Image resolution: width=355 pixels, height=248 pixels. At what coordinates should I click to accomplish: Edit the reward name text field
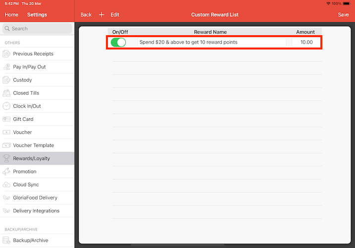click(211, 42)
